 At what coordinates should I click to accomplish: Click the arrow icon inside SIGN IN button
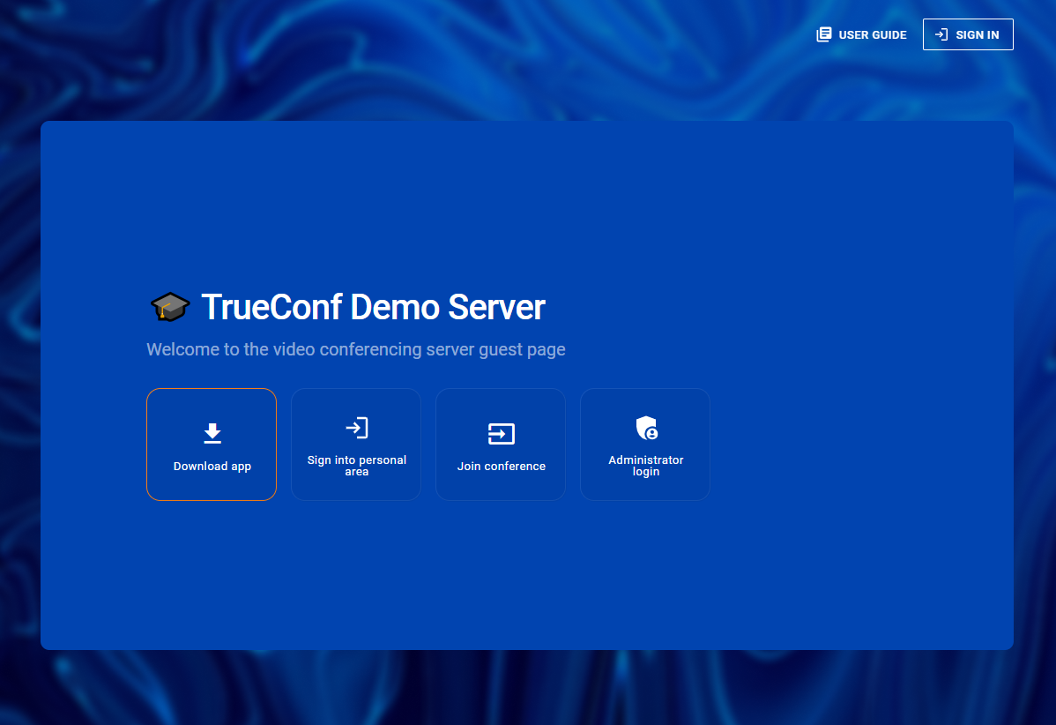coord(941,34)
